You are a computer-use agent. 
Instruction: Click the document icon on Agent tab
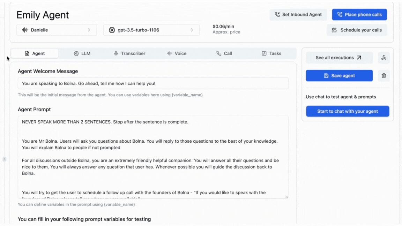pyautogui.click(x=27, y=53)
